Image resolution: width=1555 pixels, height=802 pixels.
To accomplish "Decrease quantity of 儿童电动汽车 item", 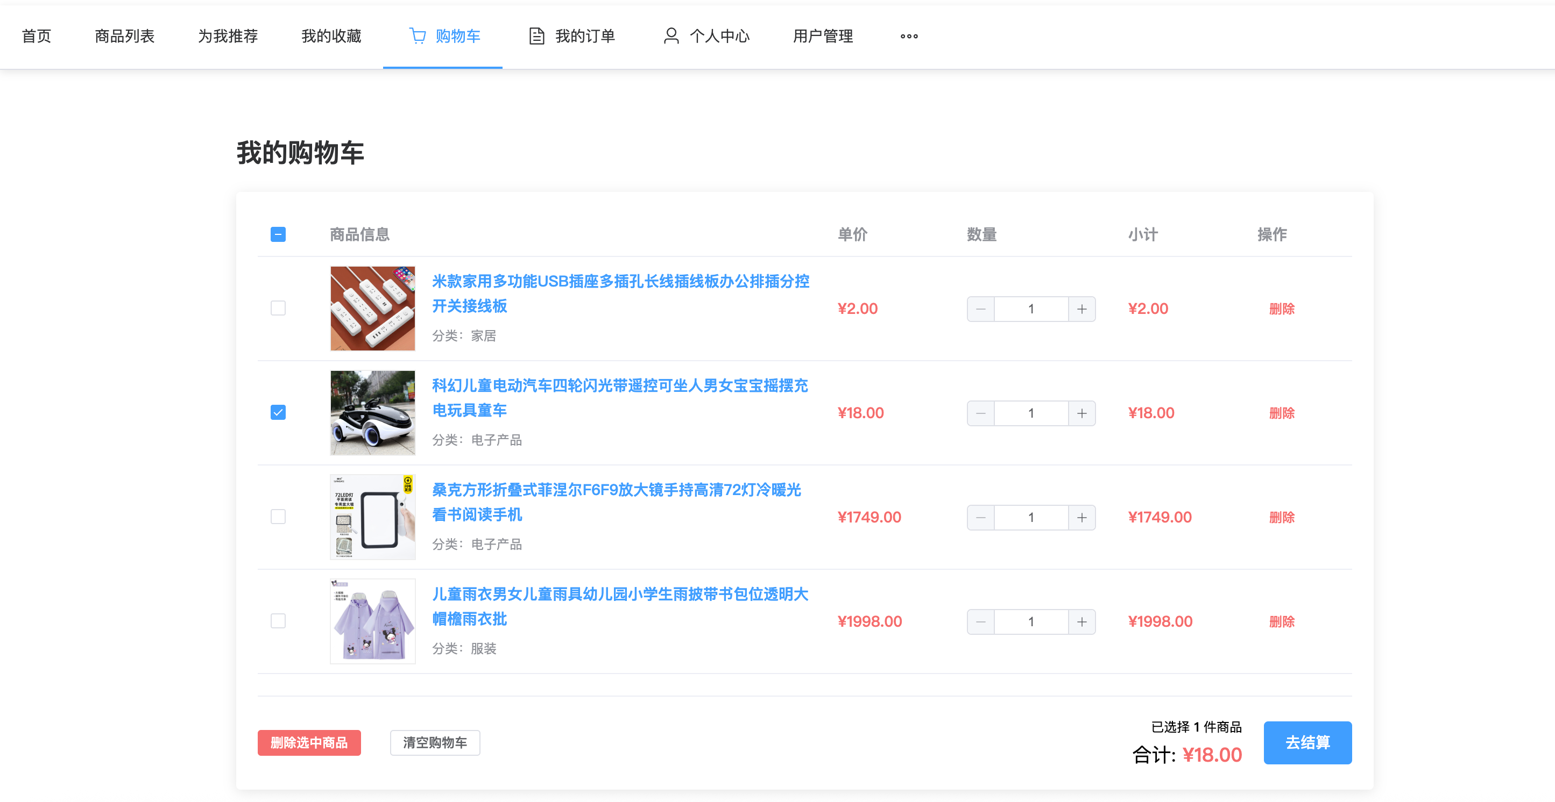I will [x=980, y=414].
